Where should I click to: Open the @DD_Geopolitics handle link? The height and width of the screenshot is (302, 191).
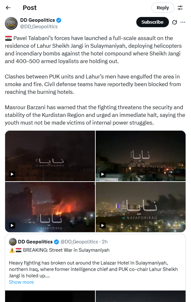39,27
